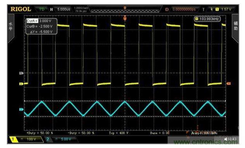
Task: Click the waveform memory position bar
Action: point(125,11)
